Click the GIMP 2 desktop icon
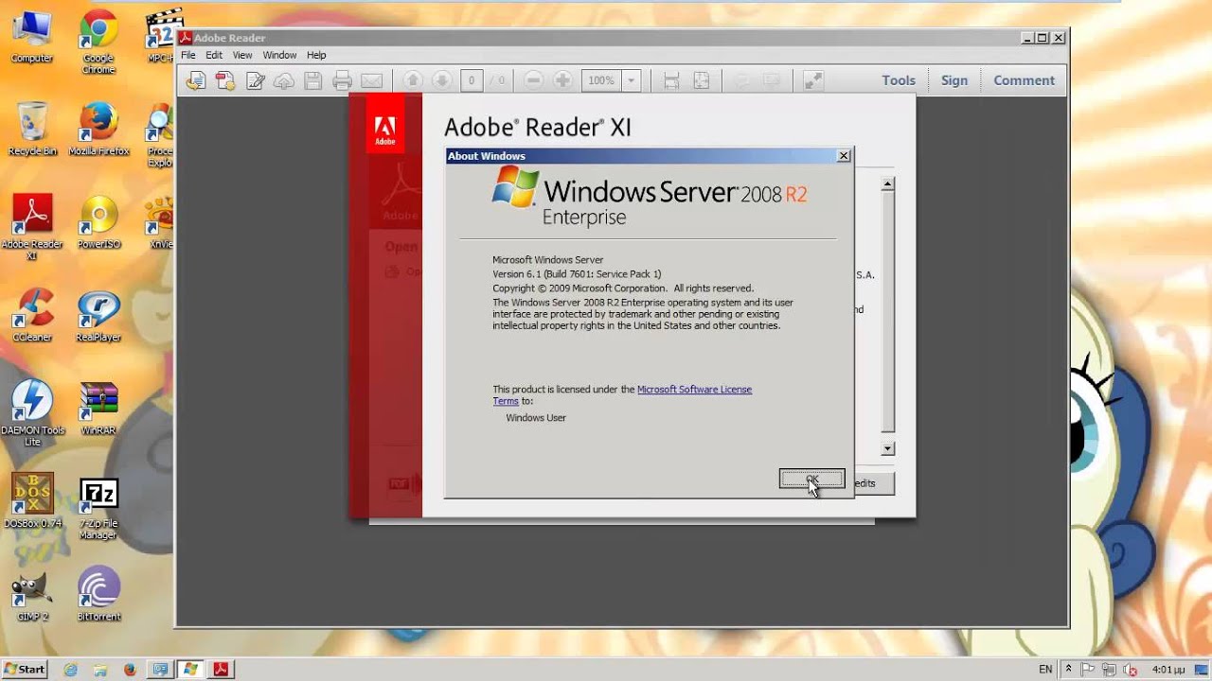 32,594
